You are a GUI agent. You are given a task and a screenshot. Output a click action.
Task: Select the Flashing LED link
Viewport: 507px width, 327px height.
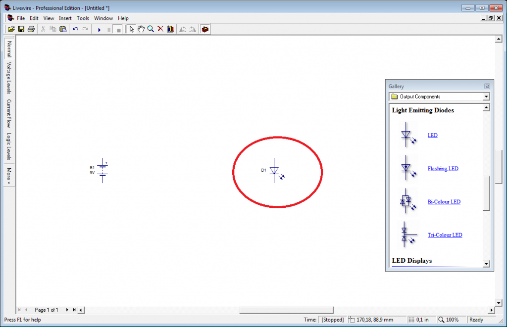point(443,168)
